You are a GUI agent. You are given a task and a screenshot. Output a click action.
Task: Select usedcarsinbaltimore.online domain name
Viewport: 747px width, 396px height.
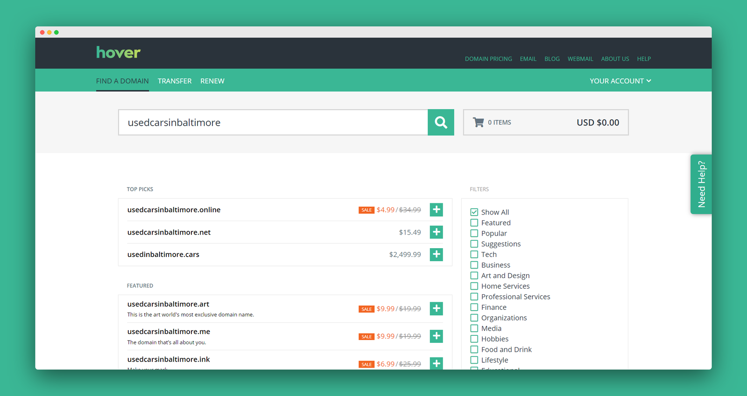[x=174, y=210]
